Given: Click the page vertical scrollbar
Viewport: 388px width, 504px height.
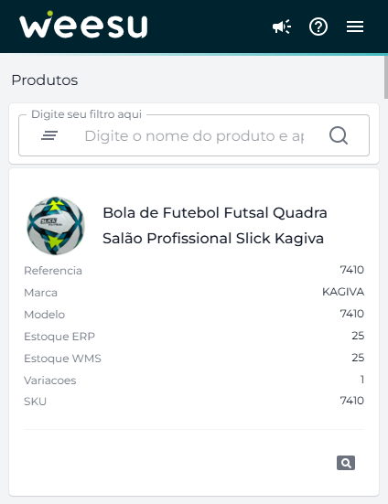Looking at the screenshot, I should [386, 77].
